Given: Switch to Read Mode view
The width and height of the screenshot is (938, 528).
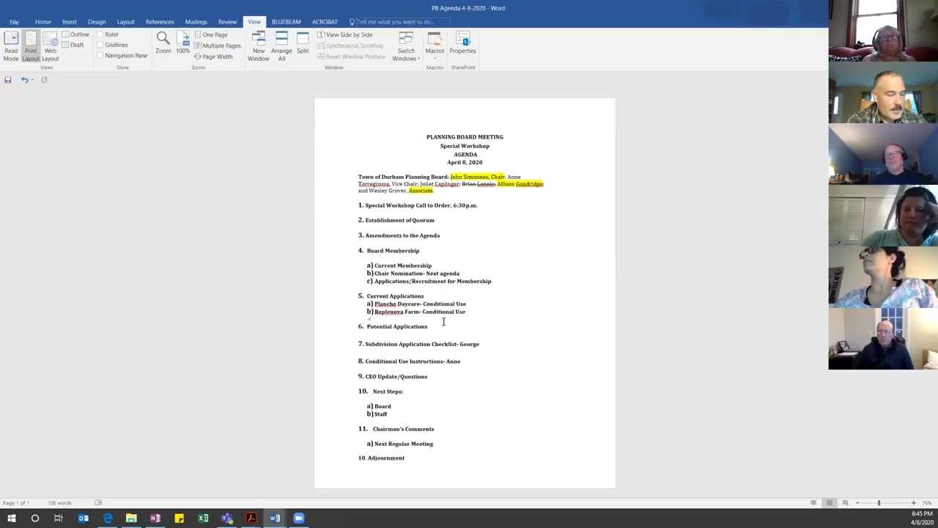Looking at the screenshot, I should (11, 47).
